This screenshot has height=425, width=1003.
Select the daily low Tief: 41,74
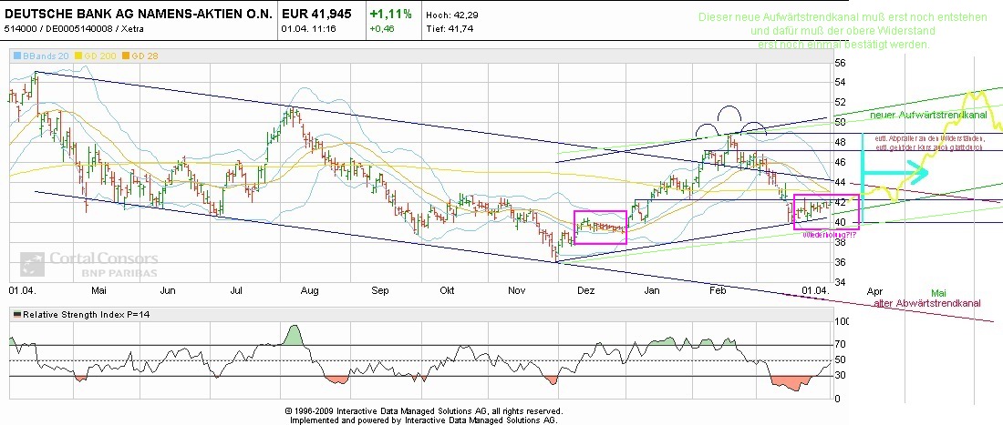pyautogui.click(x=450, y=29)
